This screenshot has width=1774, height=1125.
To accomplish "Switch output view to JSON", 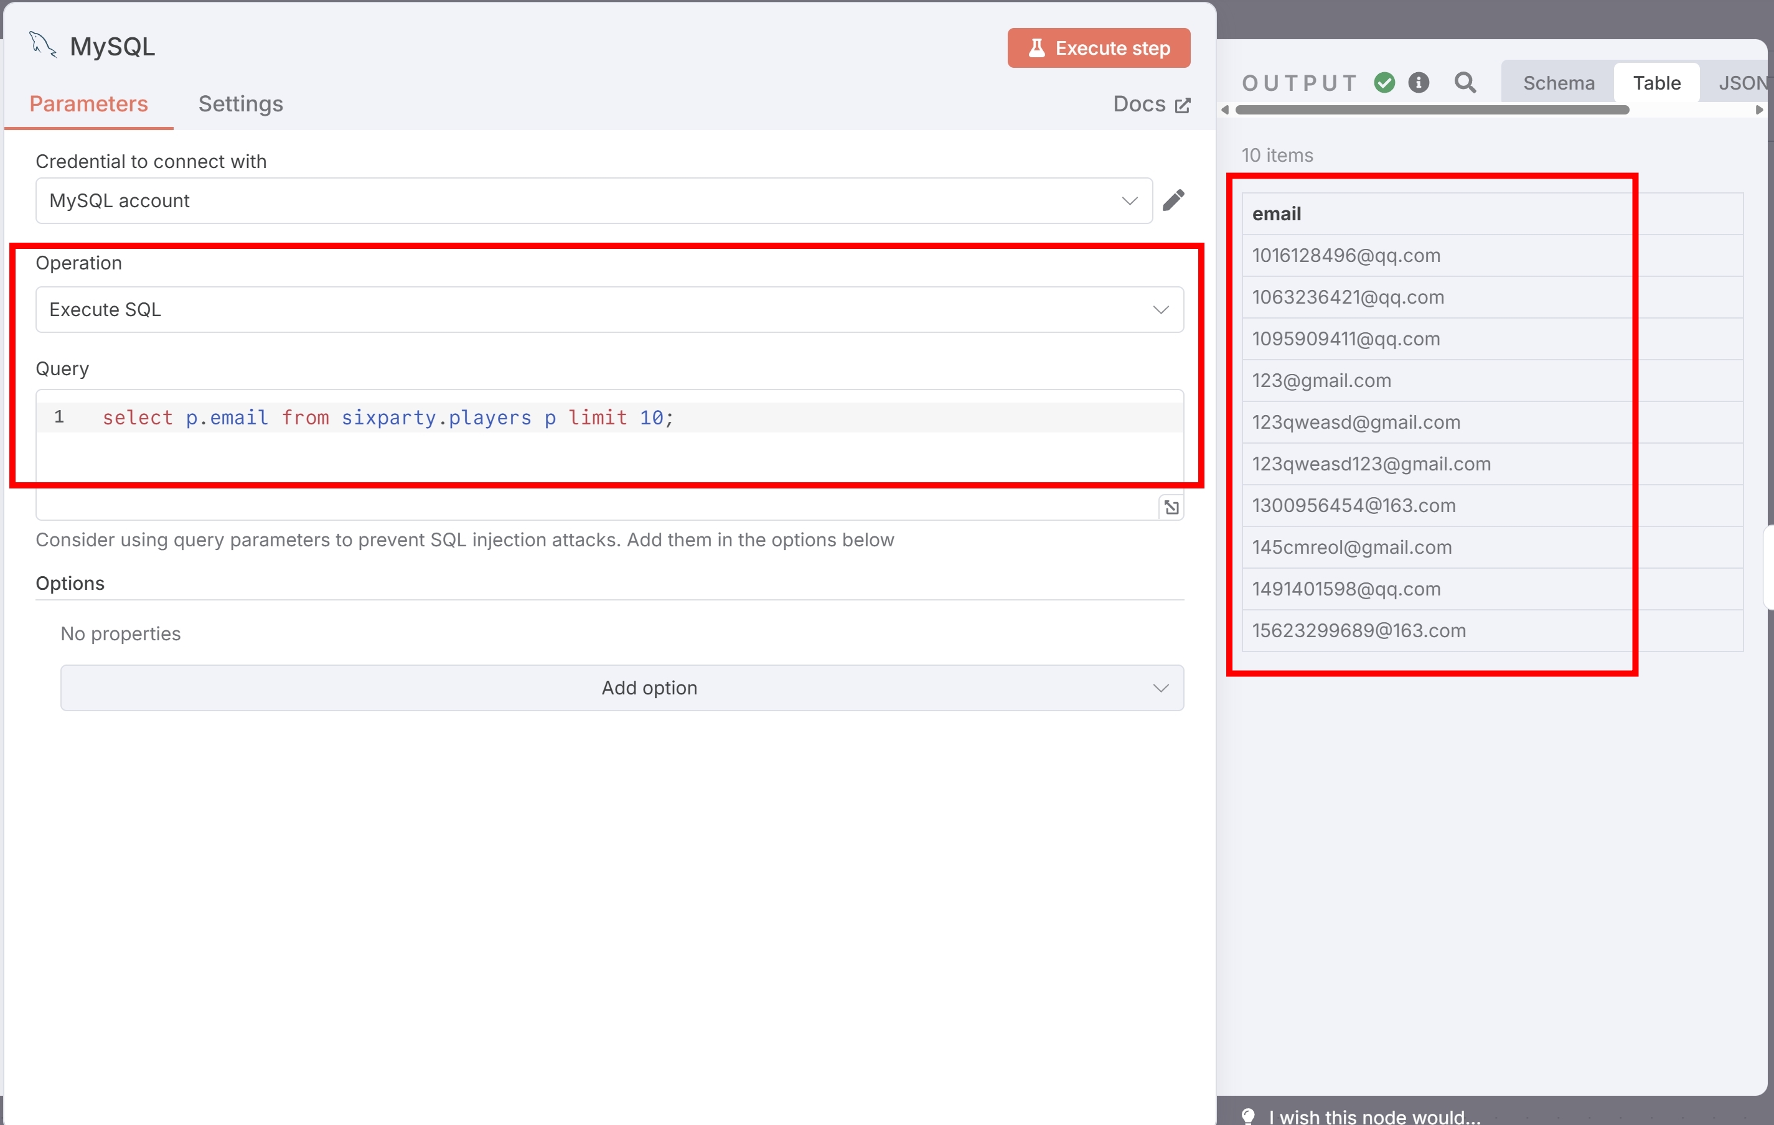I will pyautogui.click(x=1743, y=83).
